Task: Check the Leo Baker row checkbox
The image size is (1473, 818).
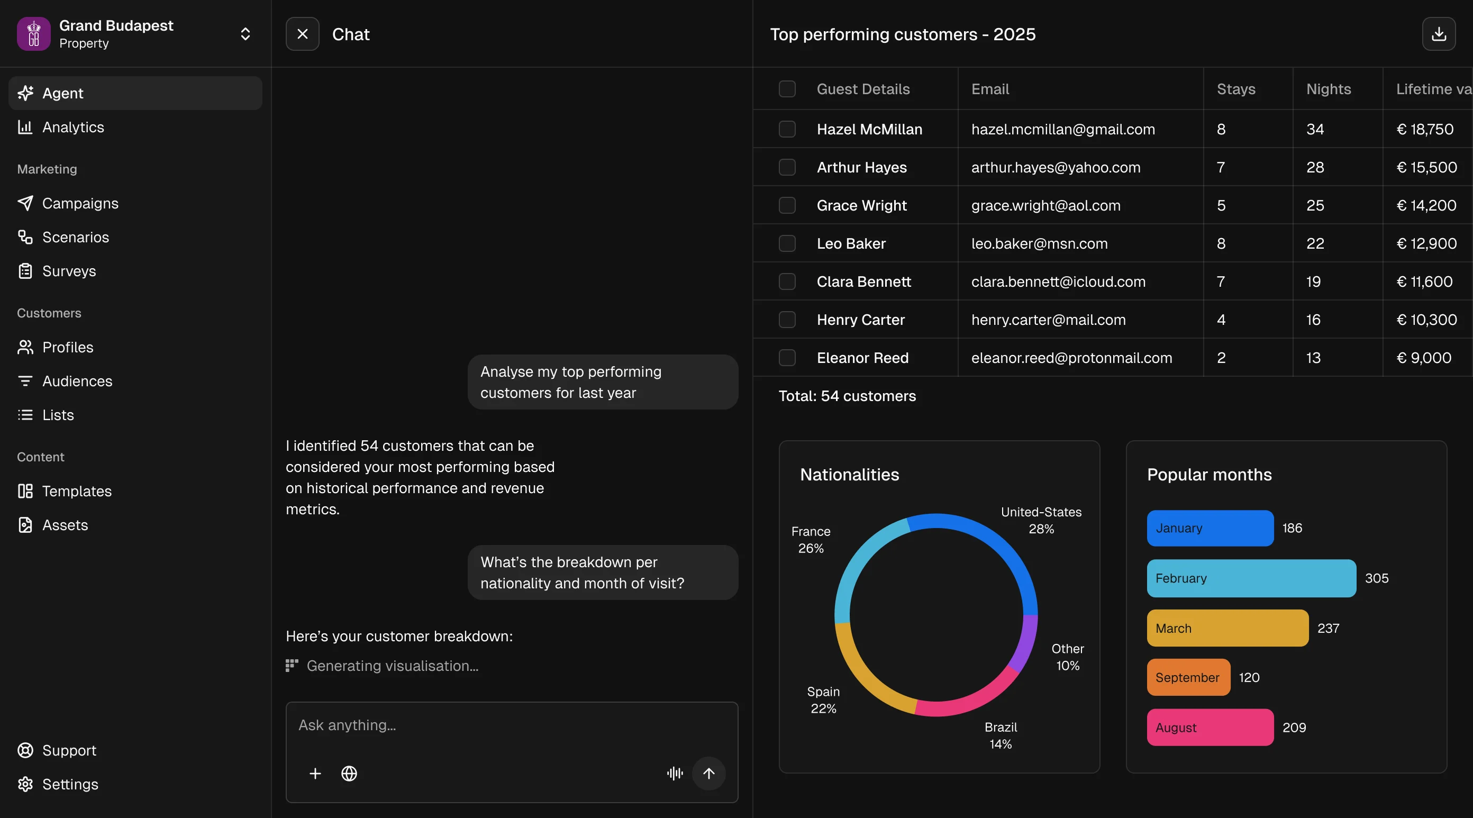Action: click(x=787, y=243)
